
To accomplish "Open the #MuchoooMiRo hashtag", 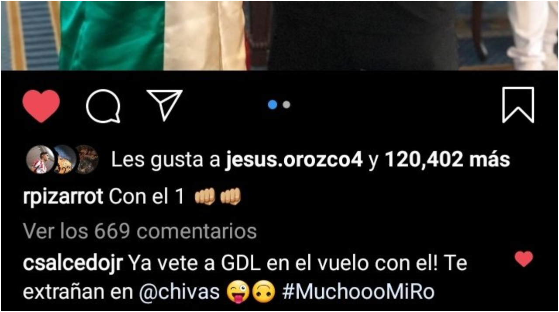I will [359, 293].
